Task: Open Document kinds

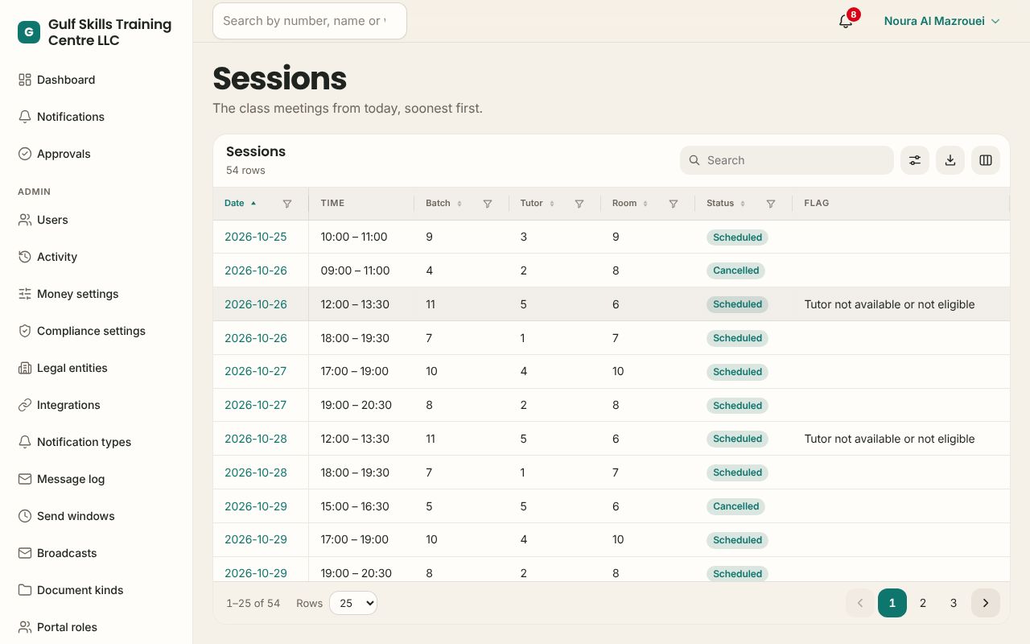Action: [97, 590]
